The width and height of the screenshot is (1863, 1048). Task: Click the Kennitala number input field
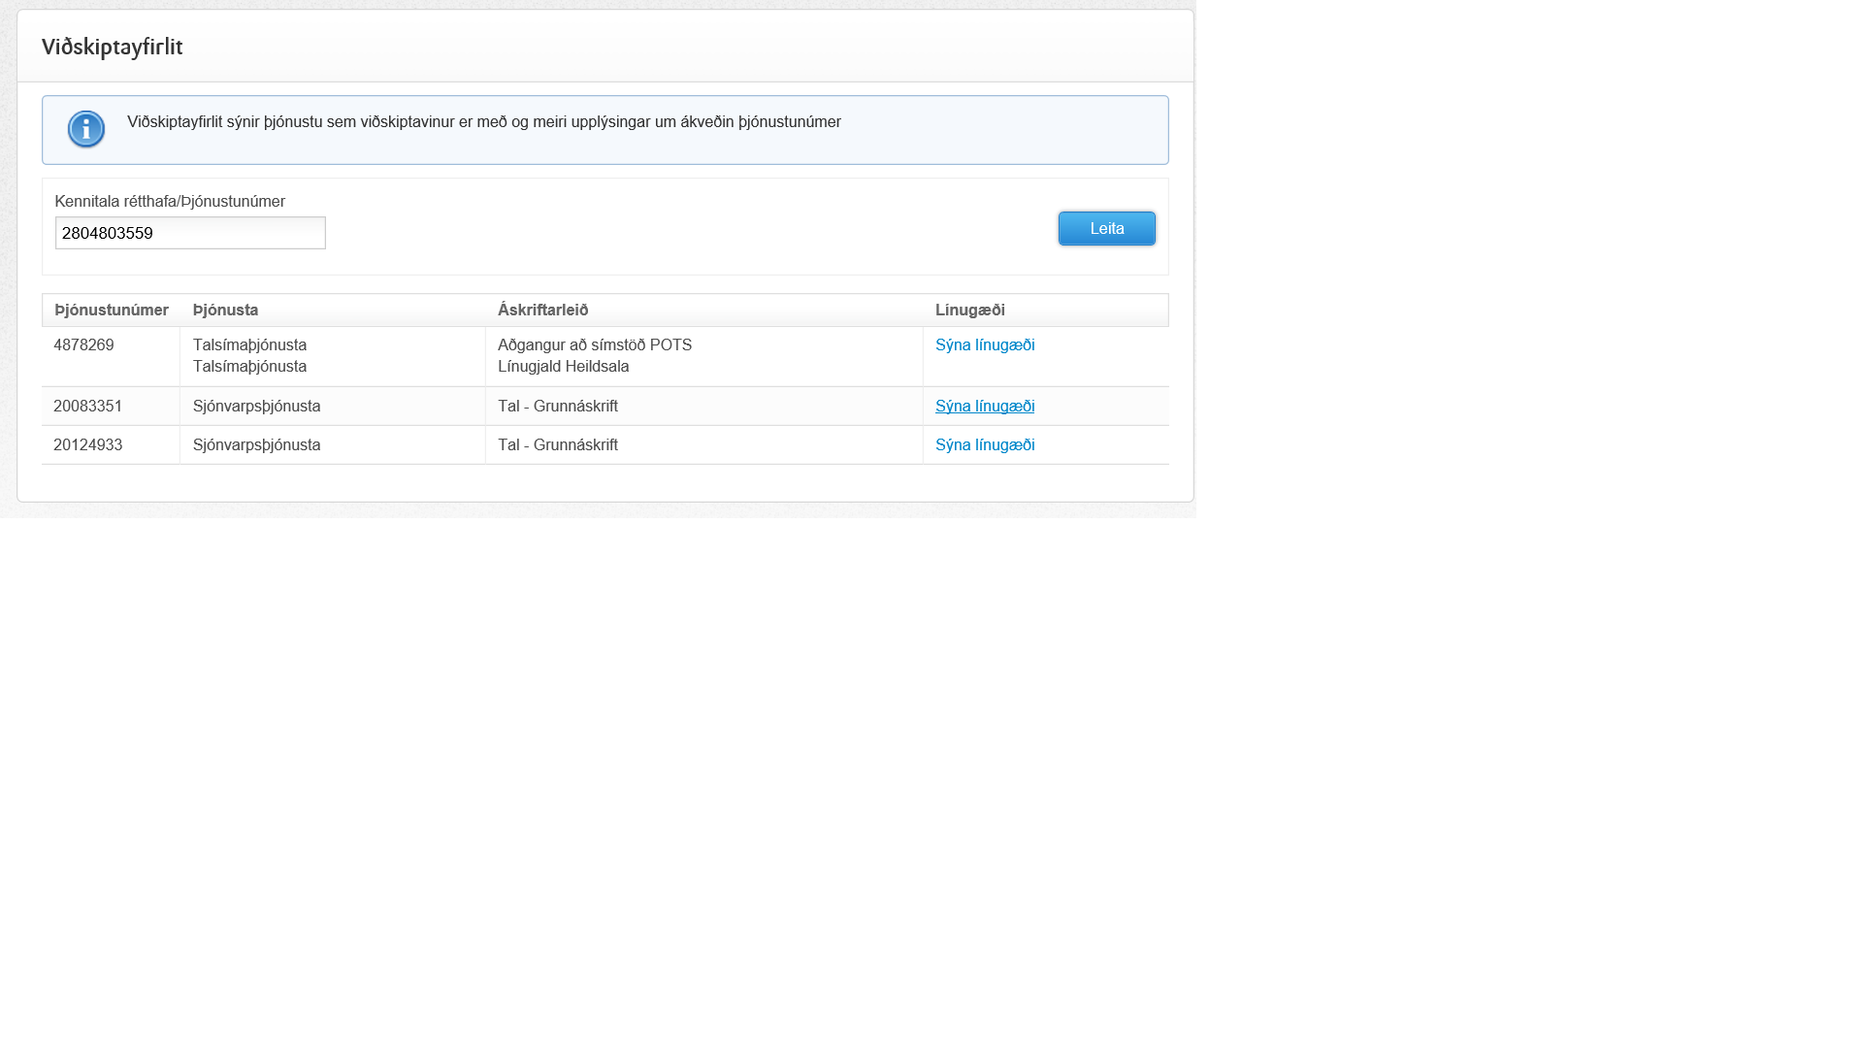coord(190,233)
